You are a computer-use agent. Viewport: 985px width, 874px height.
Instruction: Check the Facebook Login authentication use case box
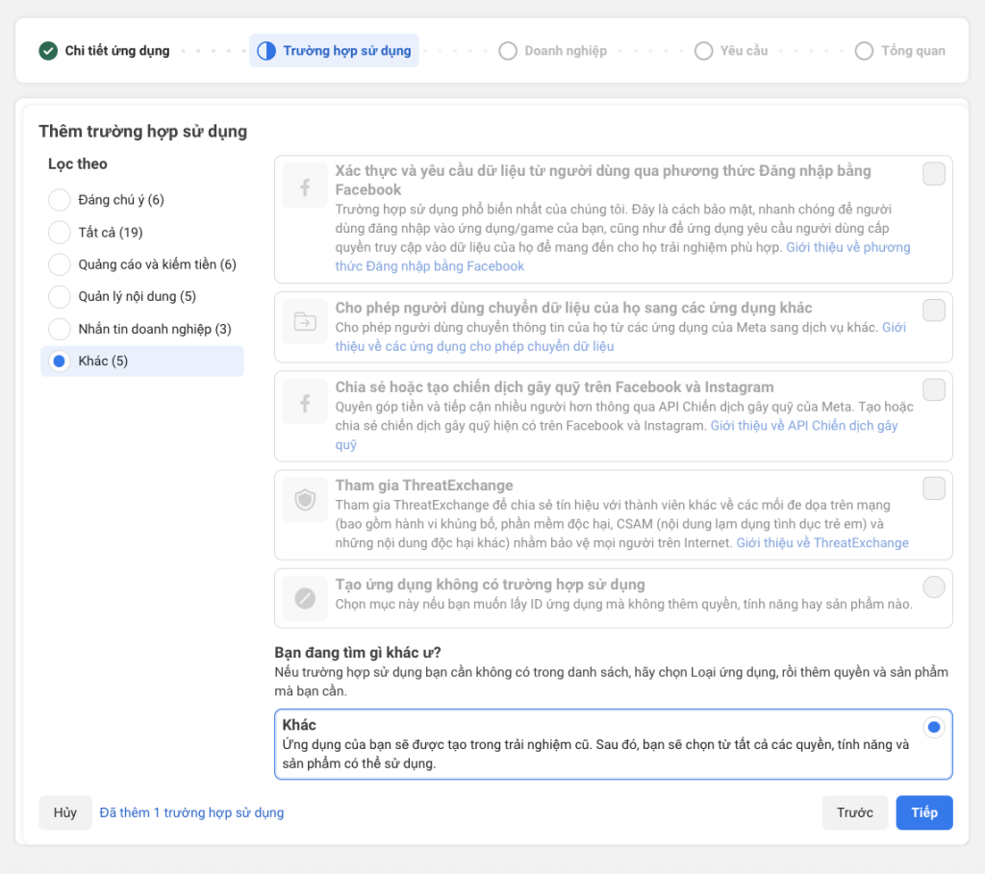tap(933, 174)
